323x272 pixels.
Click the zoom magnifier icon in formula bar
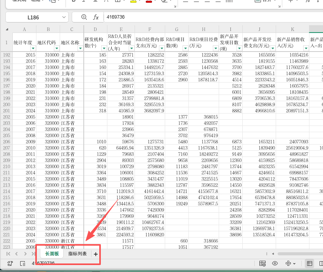84,17
